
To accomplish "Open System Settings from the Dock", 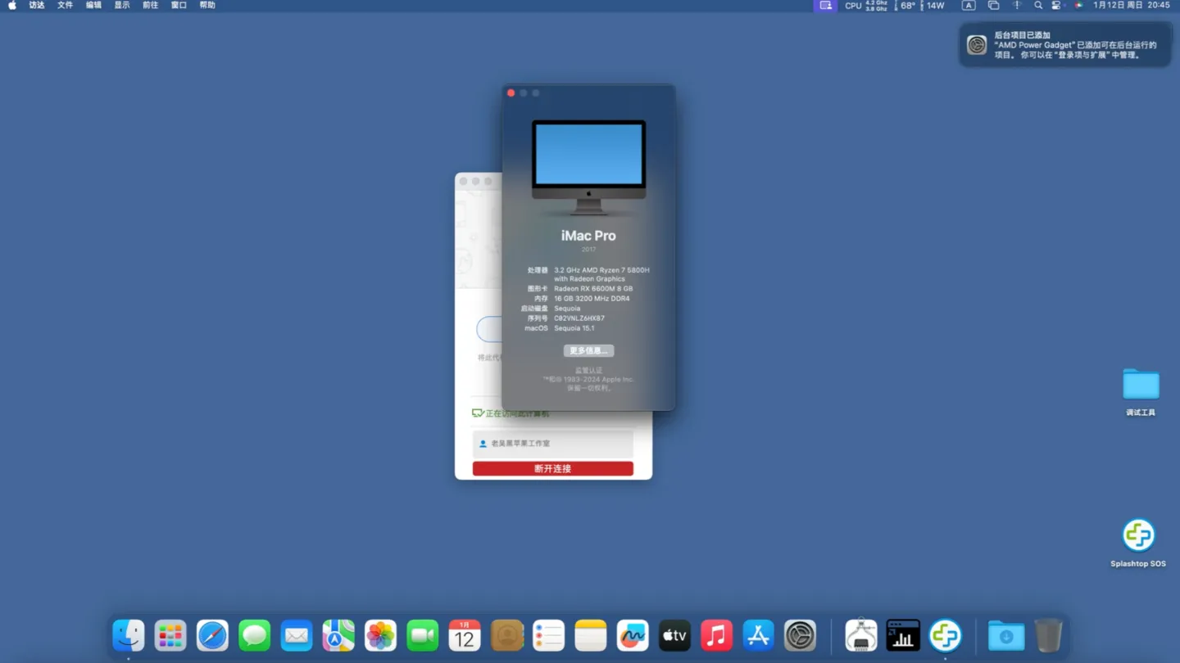I will [x=800, y=636].
